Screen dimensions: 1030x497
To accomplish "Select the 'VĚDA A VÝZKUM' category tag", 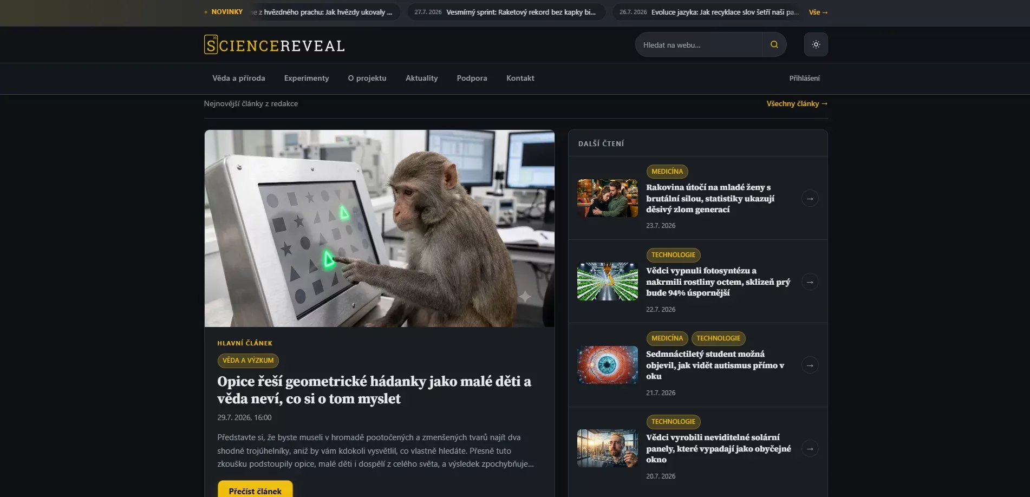I will click(x=248, y=361).
